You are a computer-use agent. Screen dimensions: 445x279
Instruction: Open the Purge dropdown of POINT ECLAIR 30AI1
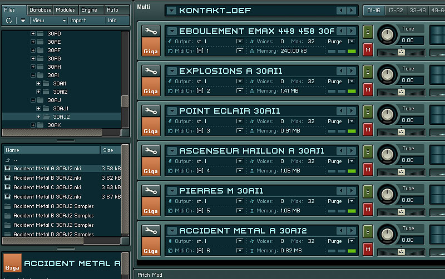(352, 121)
